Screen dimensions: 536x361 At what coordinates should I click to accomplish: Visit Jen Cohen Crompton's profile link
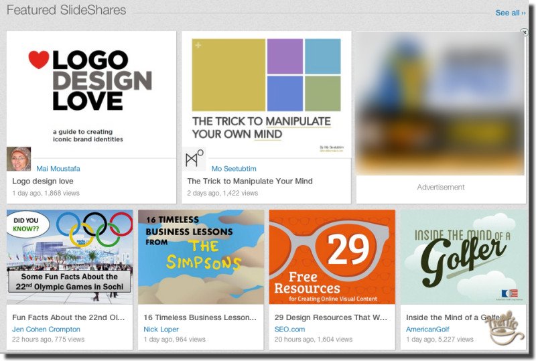click(x=46, y=330)
